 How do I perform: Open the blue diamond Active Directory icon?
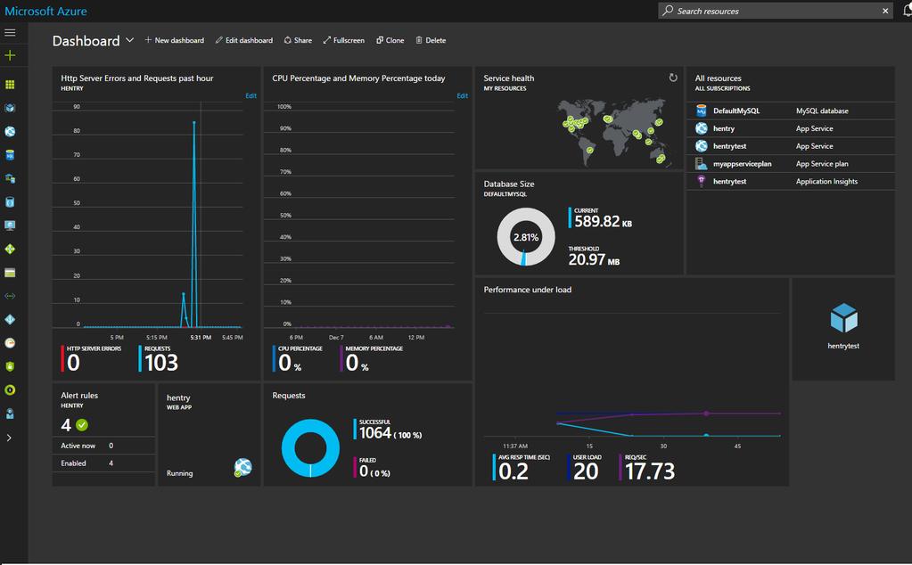click(10, 320)
